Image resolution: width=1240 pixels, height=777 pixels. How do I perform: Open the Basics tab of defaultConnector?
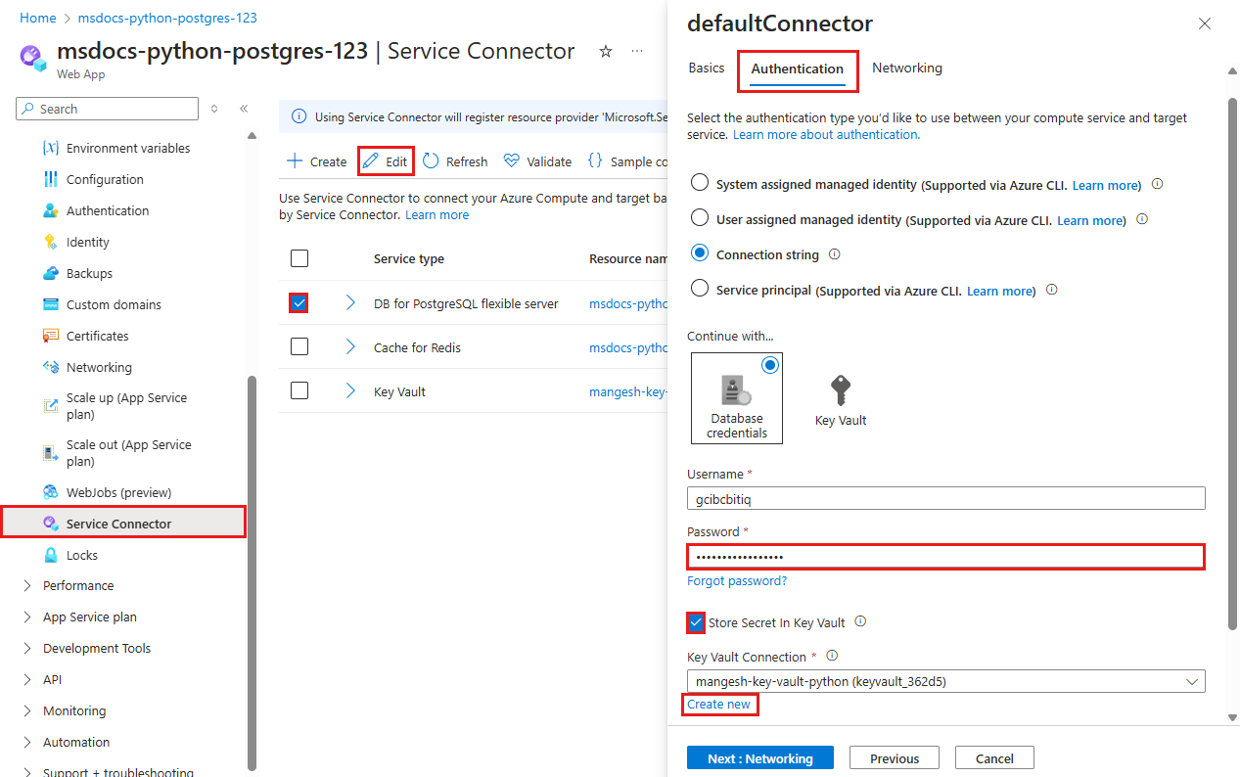point(706,68)
